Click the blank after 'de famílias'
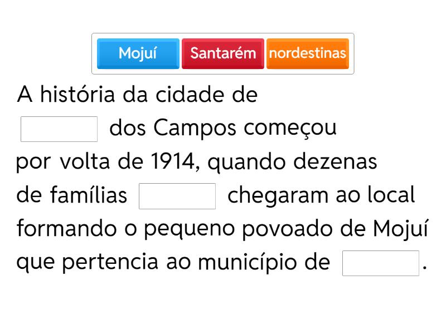 tap(177, 196)
